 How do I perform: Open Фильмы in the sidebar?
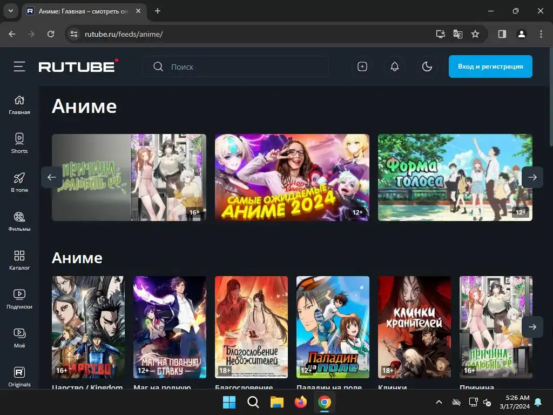(x=19, y=222)
